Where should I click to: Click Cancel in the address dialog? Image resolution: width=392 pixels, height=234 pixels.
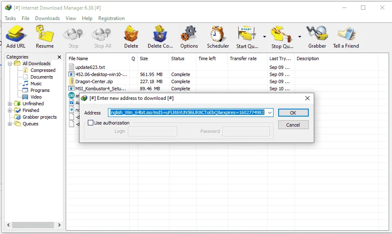tap(293, 125)
